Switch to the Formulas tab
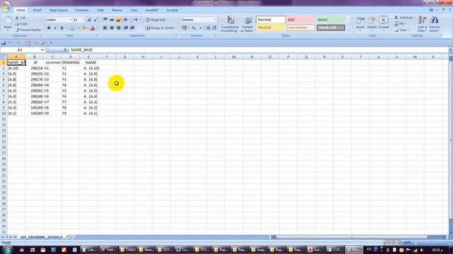 pos(82,10)
